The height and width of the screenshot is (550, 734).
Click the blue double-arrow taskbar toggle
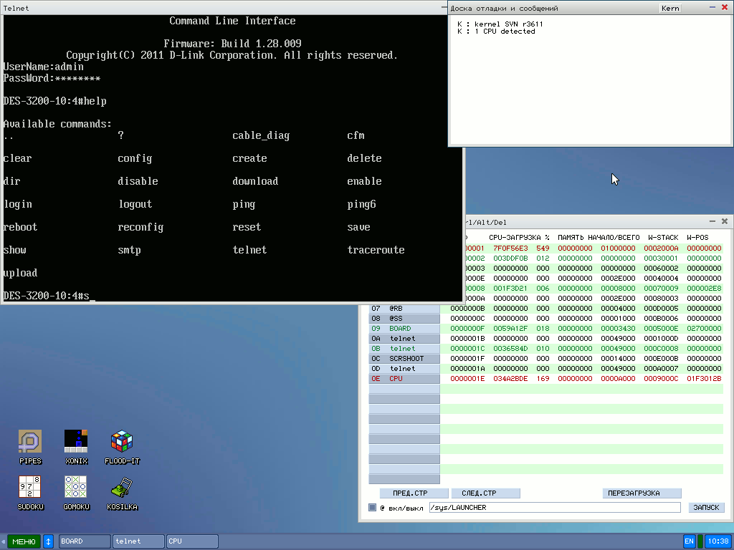pos(47,541)
